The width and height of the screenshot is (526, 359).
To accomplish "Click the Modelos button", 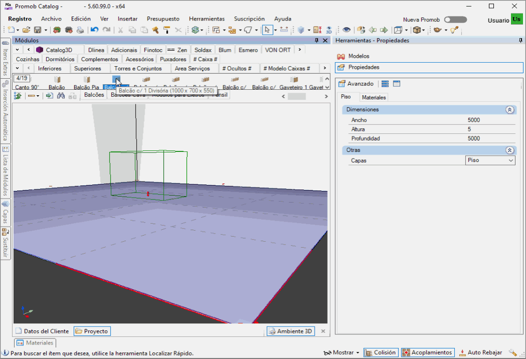I will pos(353,56).
